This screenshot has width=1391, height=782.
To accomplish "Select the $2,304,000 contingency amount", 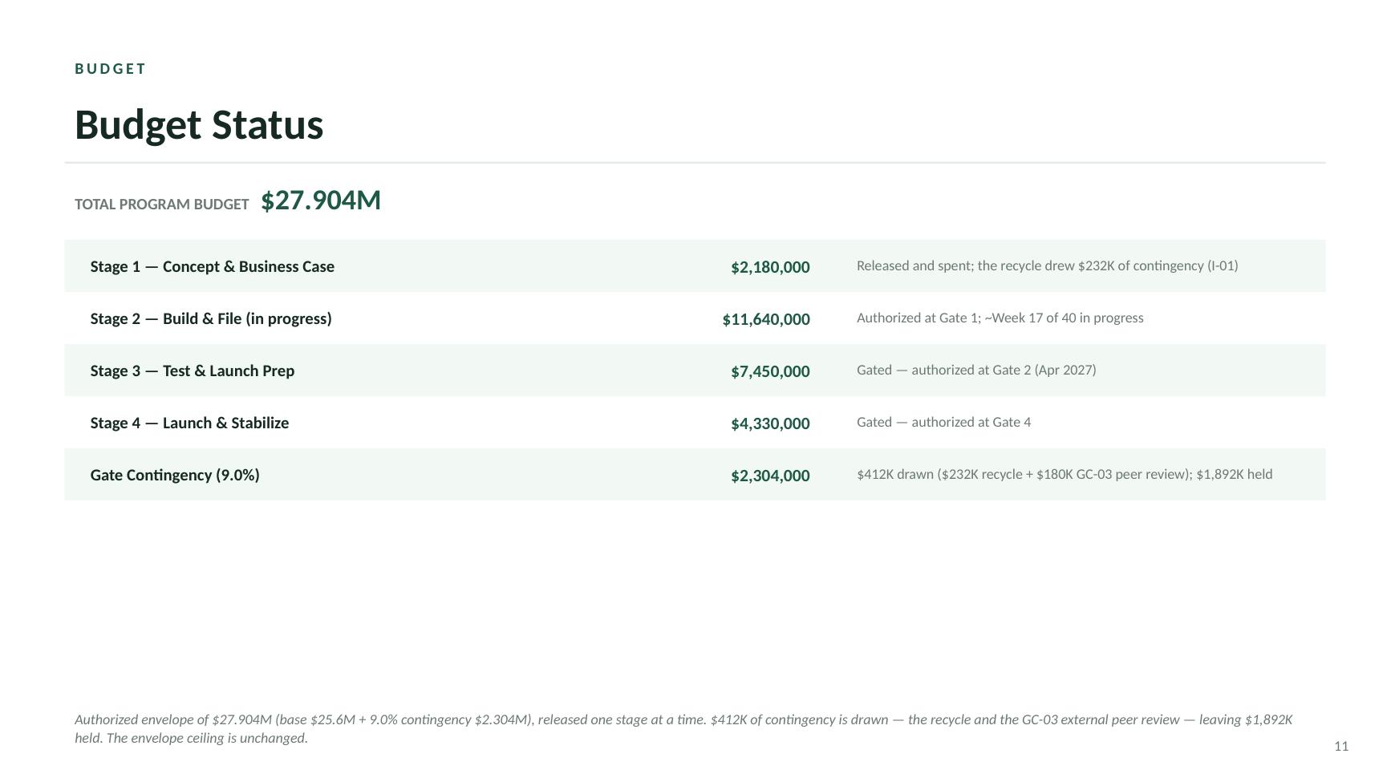I will click(x=770, y=476).
